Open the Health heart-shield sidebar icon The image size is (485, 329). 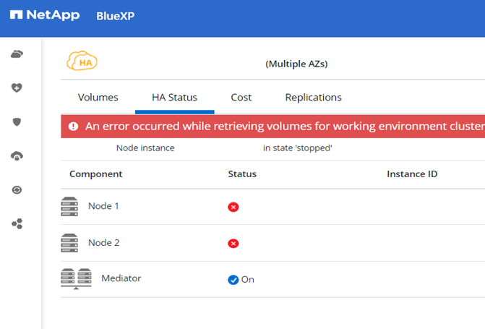(x=17, y=87)
